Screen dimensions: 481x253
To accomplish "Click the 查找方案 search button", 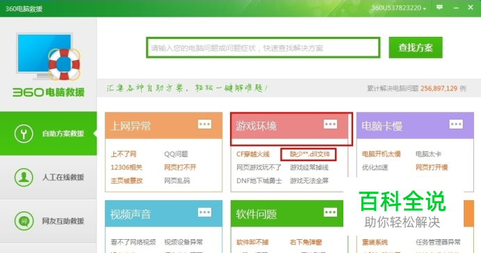I will click(416, 47).
